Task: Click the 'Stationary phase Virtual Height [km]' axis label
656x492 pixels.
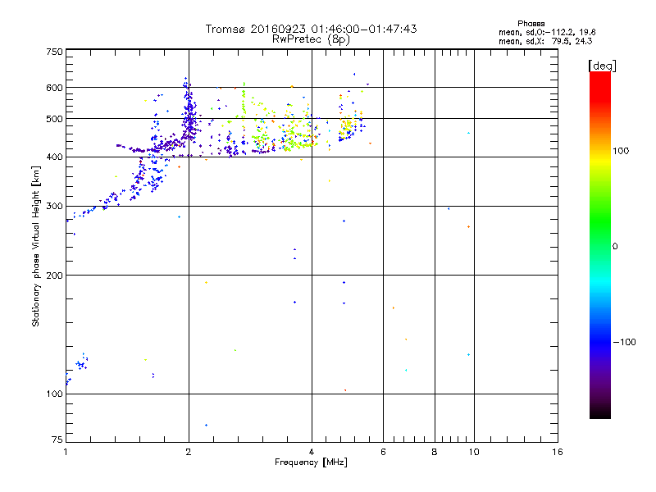Action: (36, 246)
